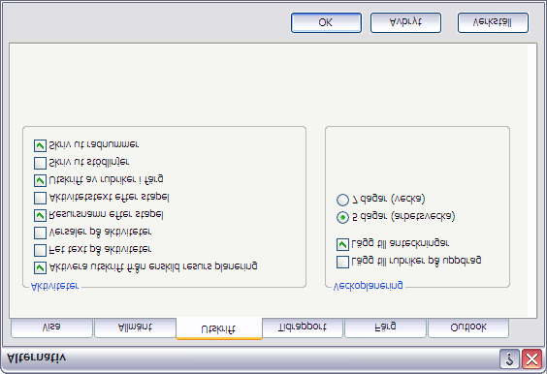Select the 5 dagar (arbetsvecka) radio button
547x374 pixels.
pos(342,217)
